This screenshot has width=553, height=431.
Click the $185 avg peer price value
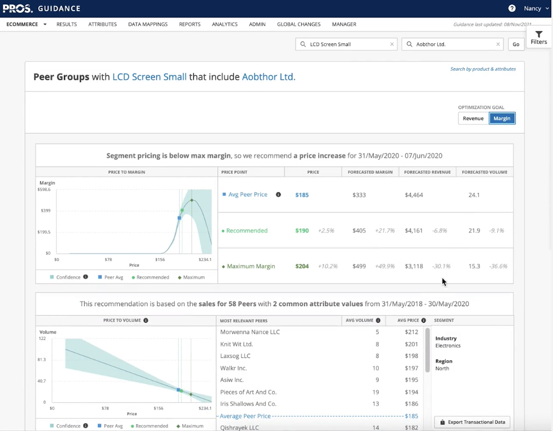click(302, 195)
